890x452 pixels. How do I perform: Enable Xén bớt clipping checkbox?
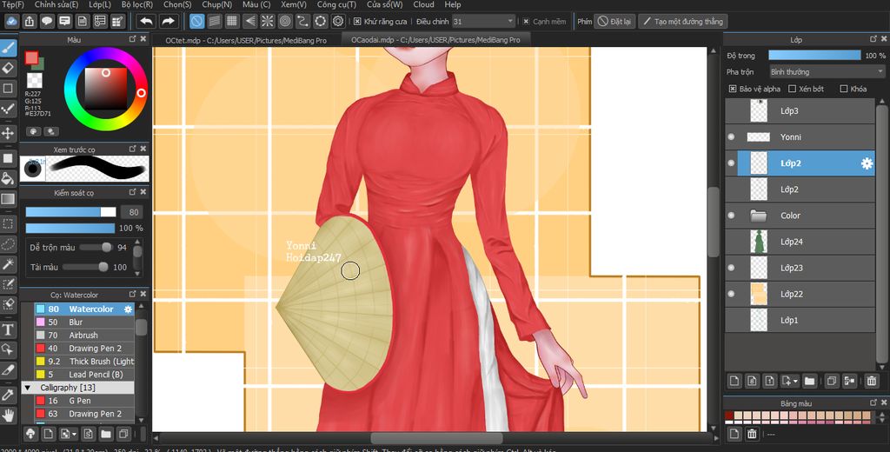793,90
